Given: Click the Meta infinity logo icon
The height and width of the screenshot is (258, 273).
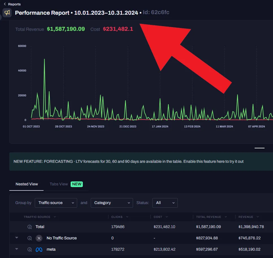Looking at the screenshot, I should coord(39,250).
